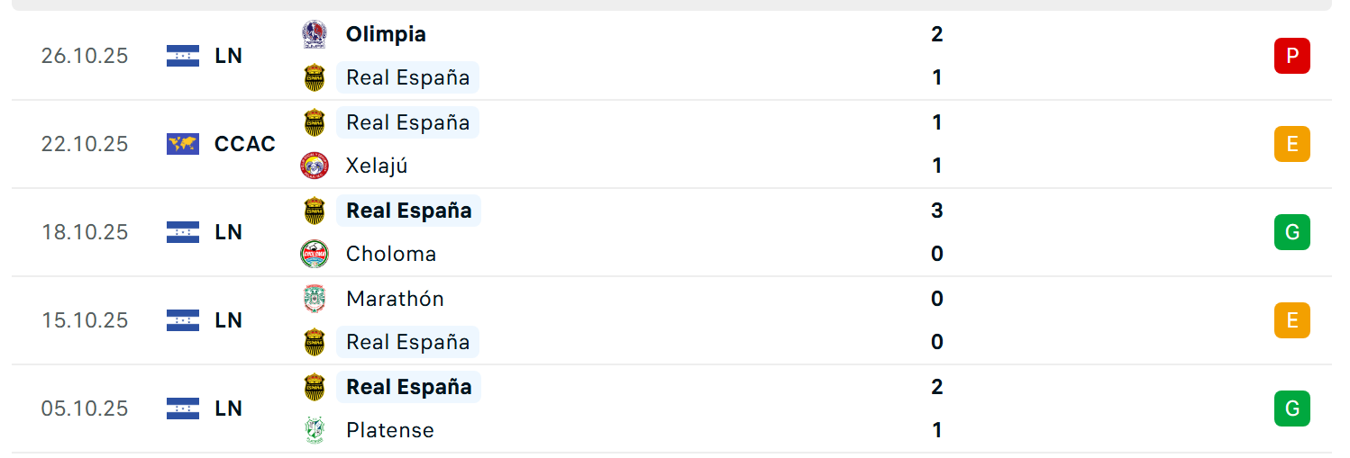
Task: Click the Honduras flag on 26.10.25 row
Action: 183,56
